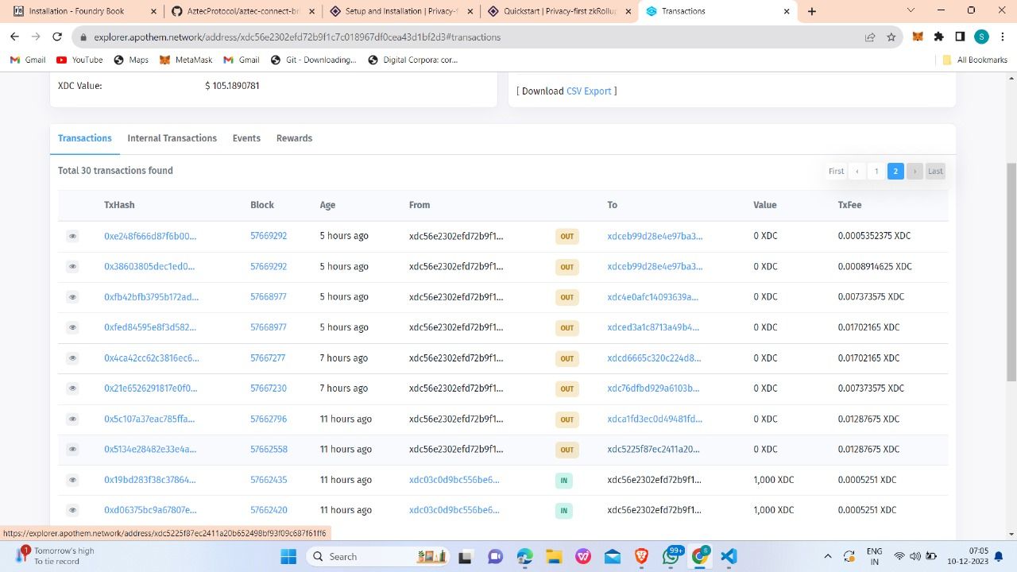The image size is (1017, 572).
Task: Bookmark this page with the star icon
Action: [891, 37]
